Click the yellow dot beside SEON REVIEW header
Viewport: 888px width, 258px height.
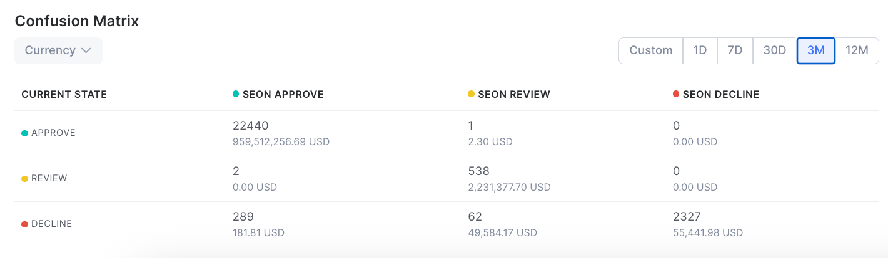[x=471, y=94]
